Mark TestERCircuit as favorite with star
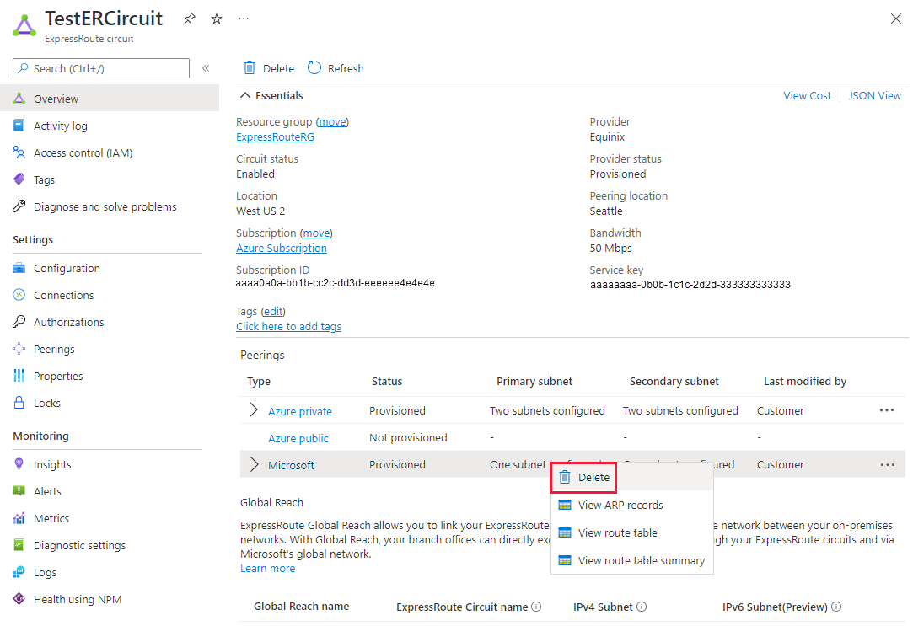The image size is (913, 626). (x=216, y=18)
